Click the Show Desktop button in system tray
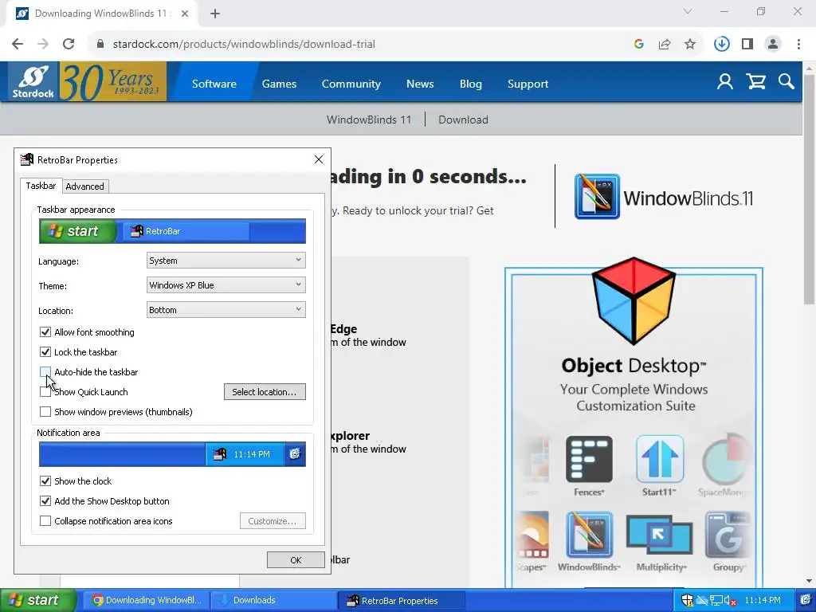The width and height of the screenshot is (816, 612). pos(807,600)
